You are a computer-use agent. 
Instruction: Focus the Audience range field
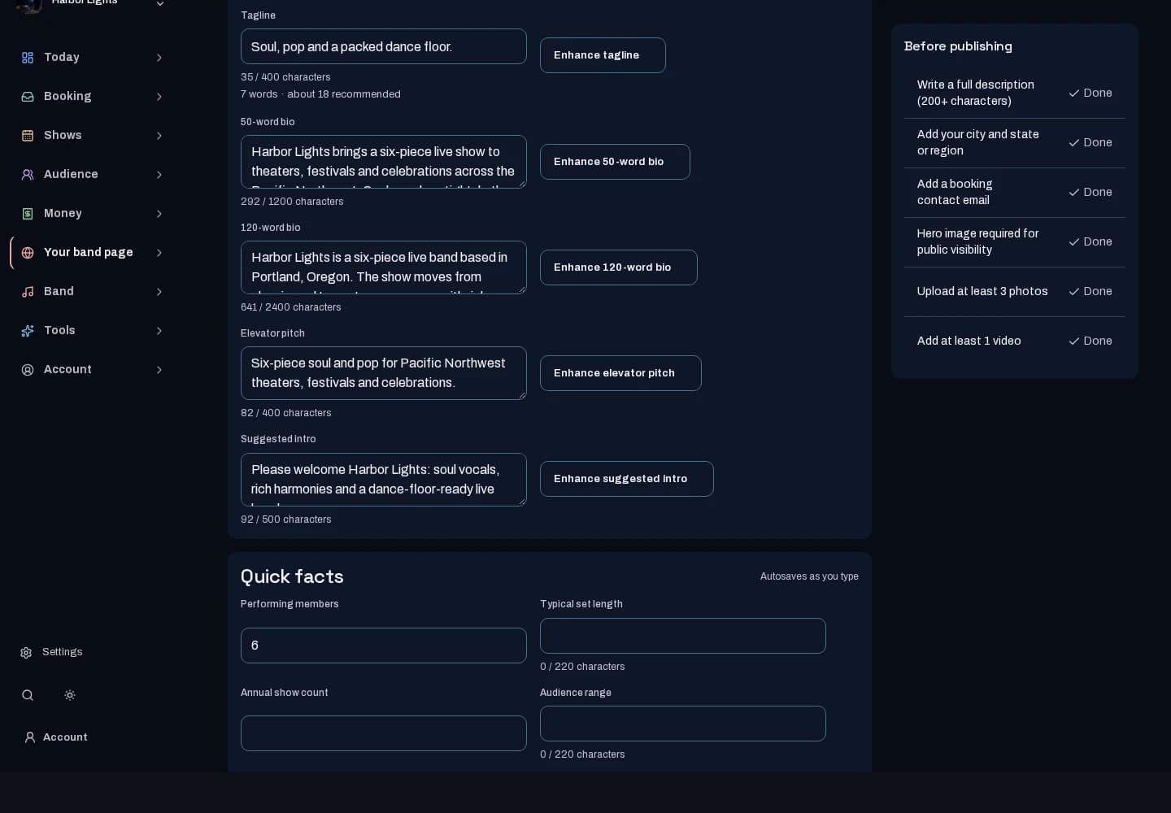pyautogui.click(x=683, y=724)
